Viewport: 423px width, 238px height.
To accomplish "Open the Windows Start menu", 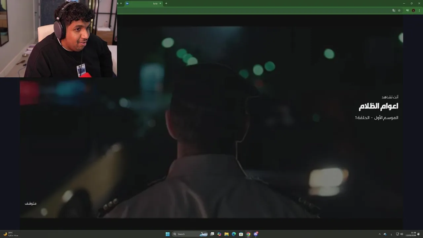I will [x=168, y=234].
